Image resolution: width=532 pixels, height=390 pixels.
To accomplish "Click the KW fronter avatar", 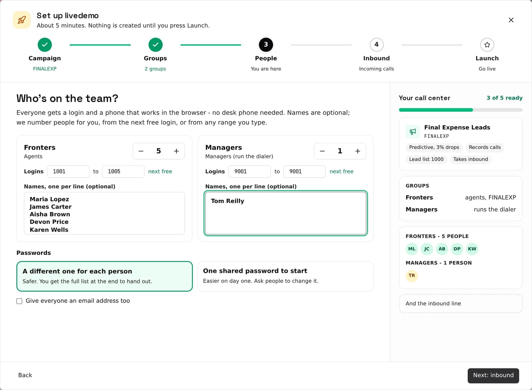I will 472,249.
